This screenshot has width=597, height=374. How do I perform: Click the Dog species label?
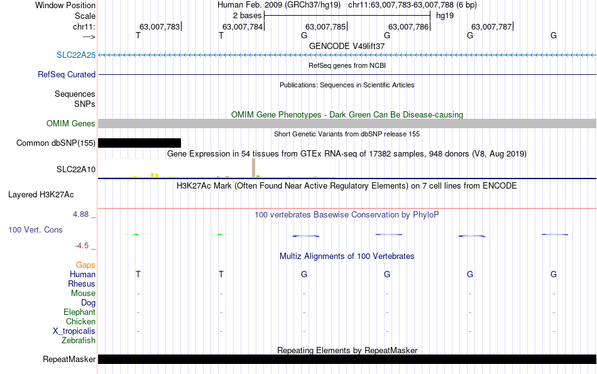88,303
